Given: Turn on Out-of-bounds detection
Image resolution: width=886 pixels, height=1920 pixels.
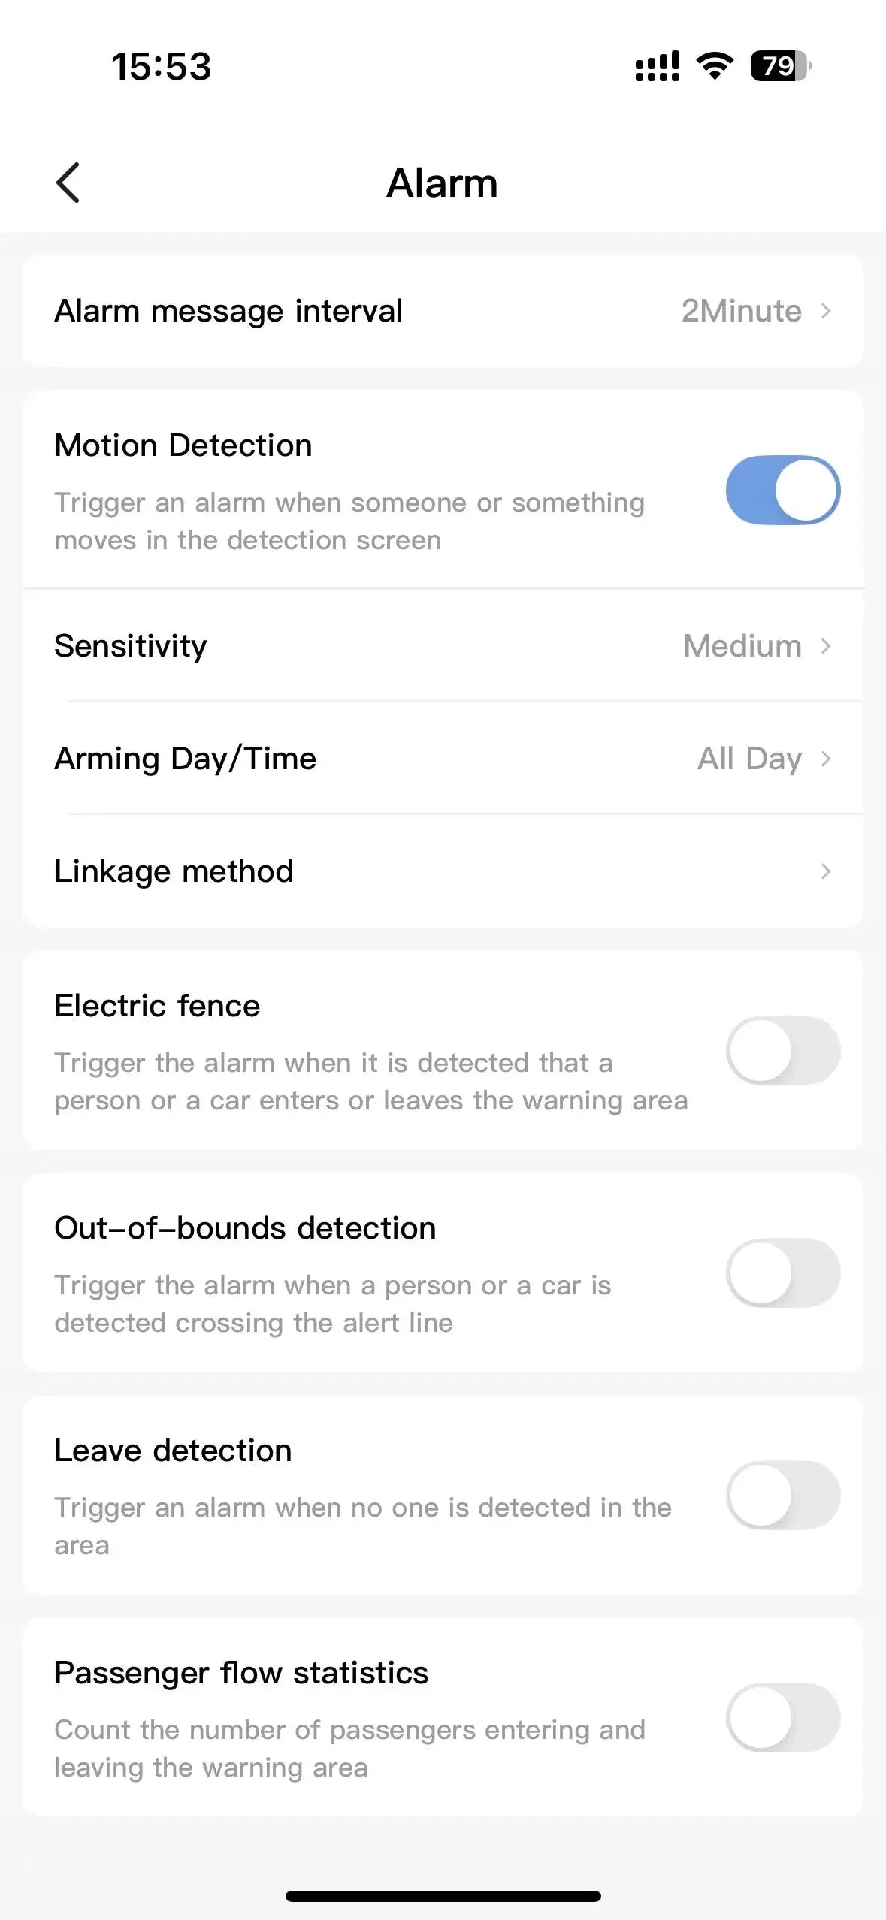Looking at the screenshot, I should pos(782,1273).
